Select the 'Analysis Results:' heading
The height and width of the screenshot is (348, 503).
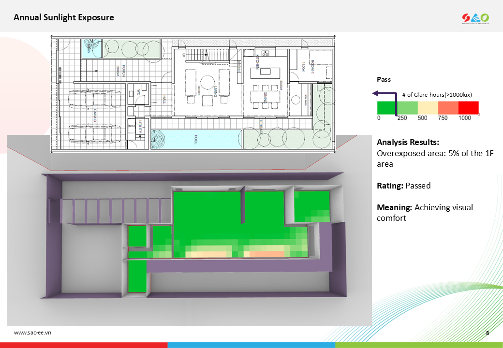(x=408, y=142)
